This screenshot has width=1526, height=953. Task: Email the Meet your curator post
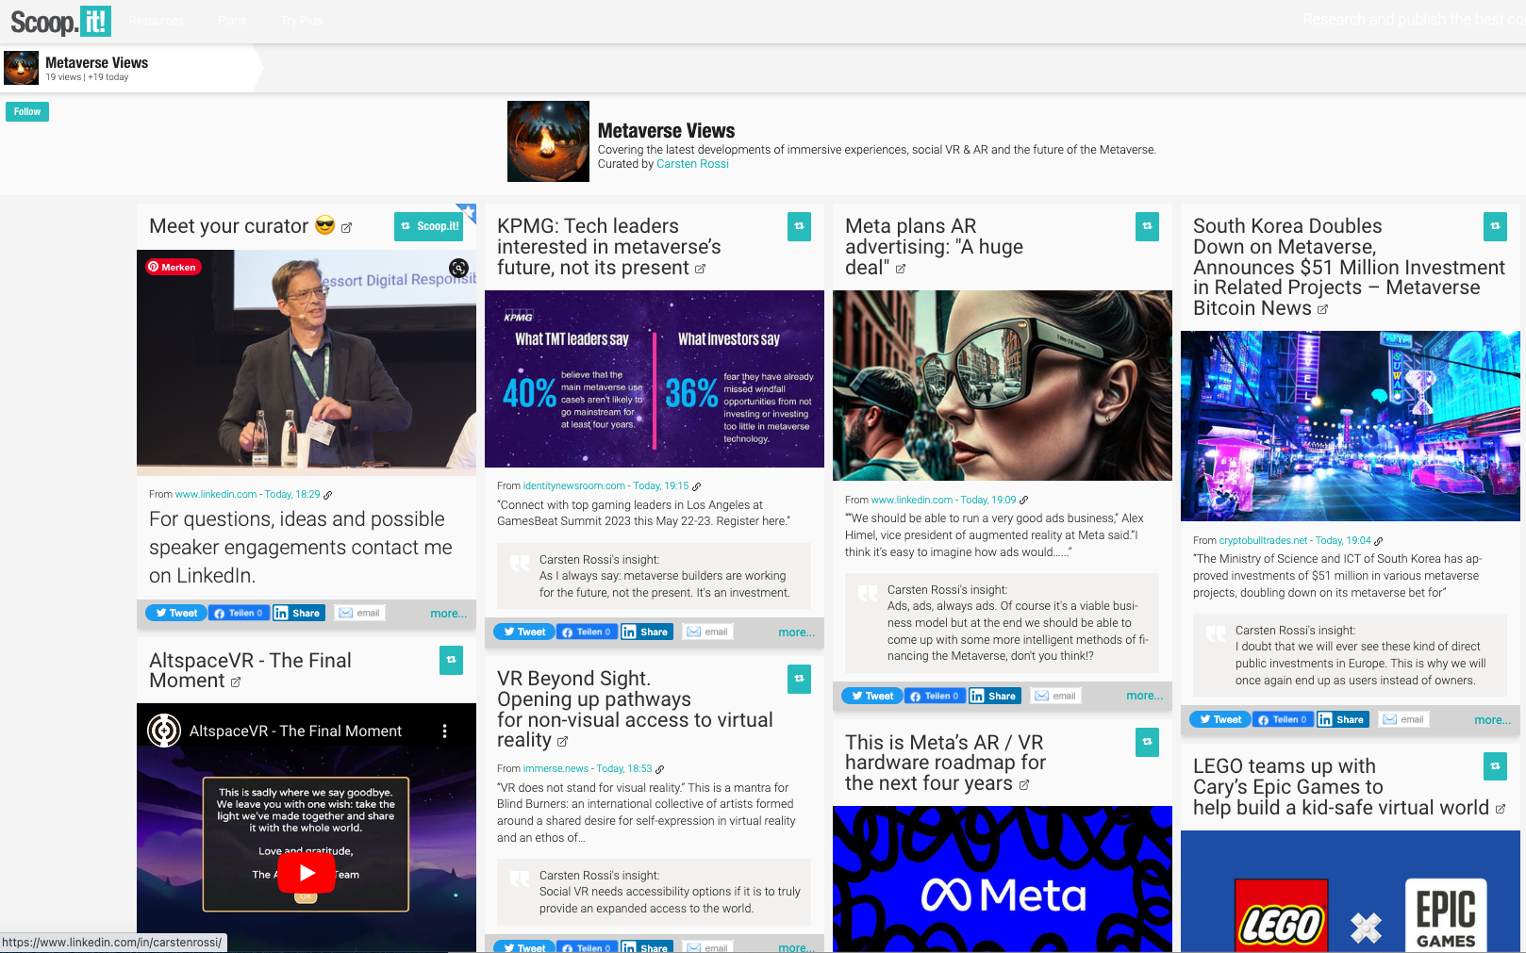click(x=359, y=613)
